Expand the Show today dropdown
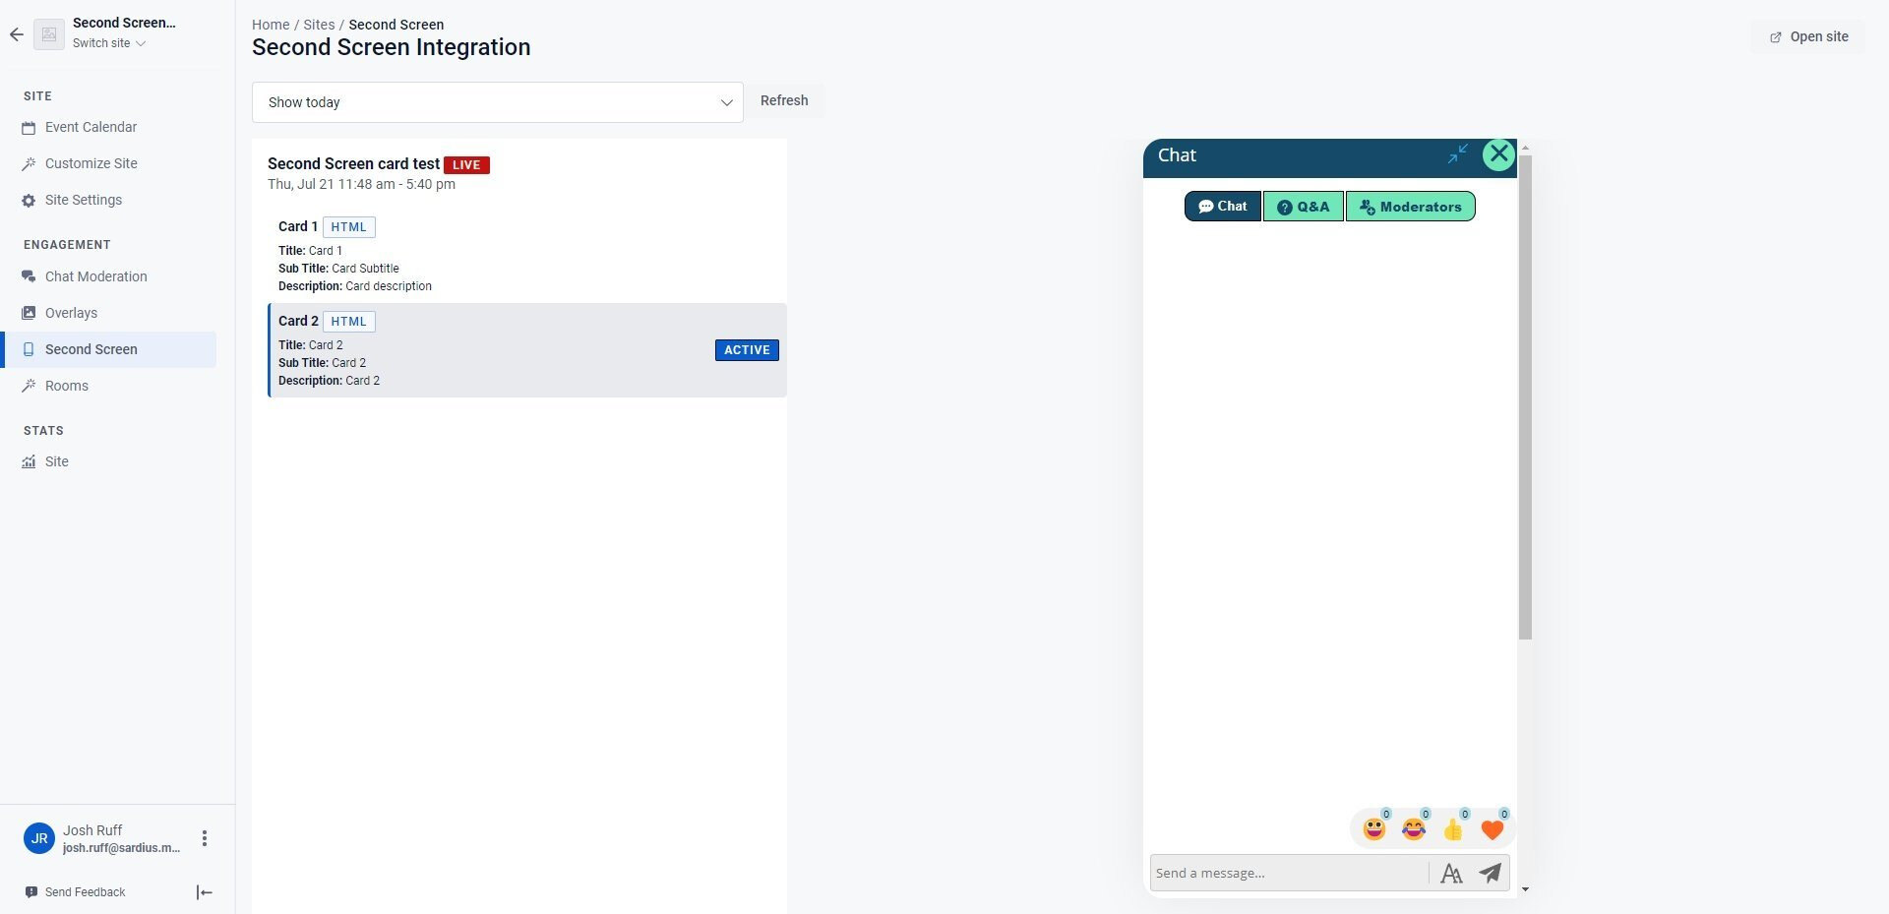 click(x=498, y=102)
